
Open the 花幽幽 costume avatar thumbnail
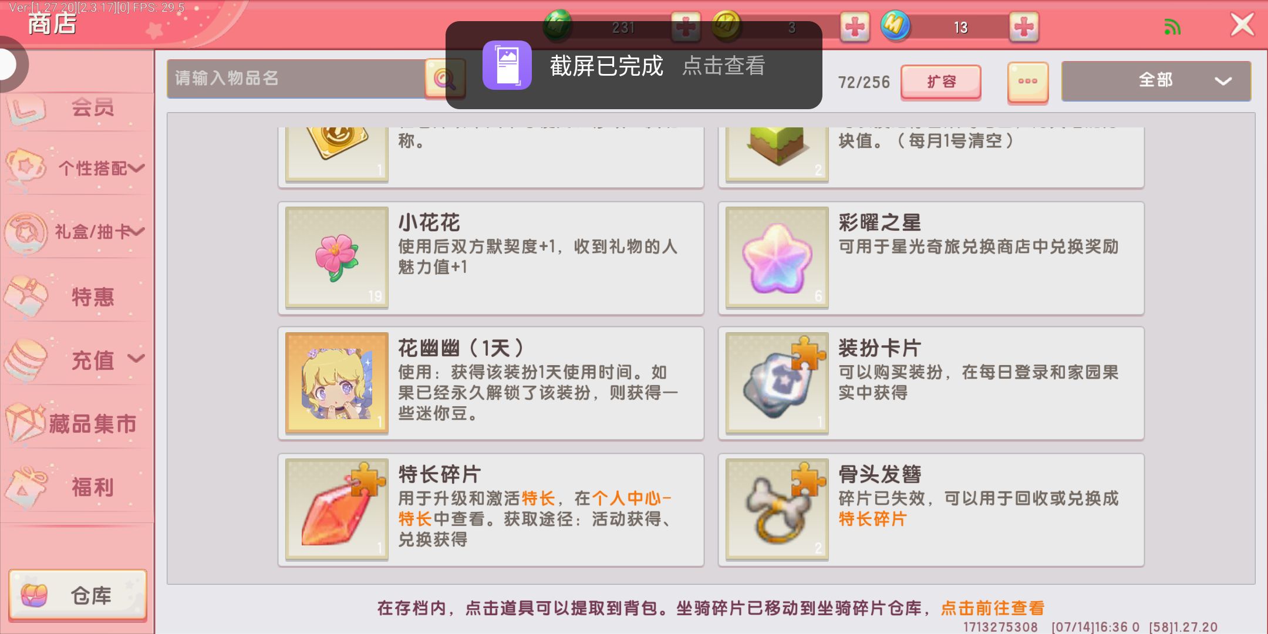pos(337,383)
